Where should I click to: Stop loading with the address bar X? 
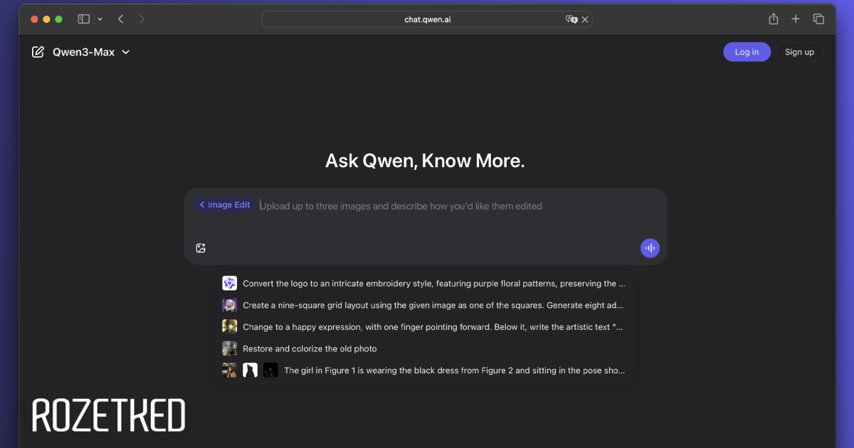(x=585, y=19)
